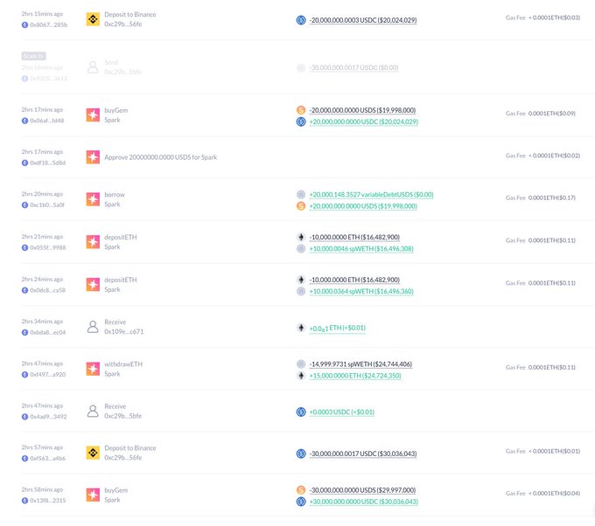Click the 'borrow' action label
The image size is (595, 526).
[x=115, y=194]
